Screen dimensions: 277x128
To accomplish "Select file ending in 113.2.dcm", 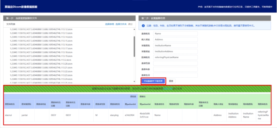I will pyautogui.click(x=41, y=60).
